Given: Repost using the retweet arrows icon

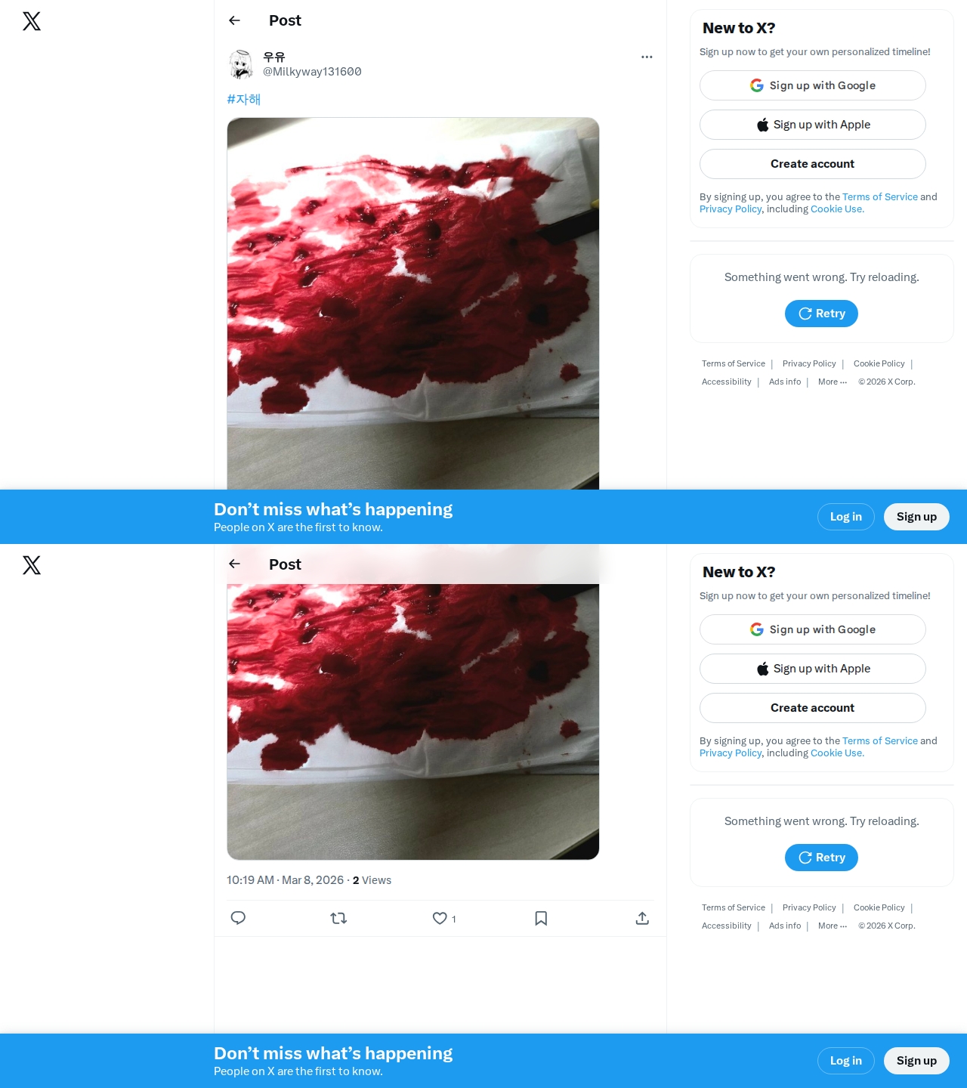Looking at the screenshot, I should coord(338,918).
